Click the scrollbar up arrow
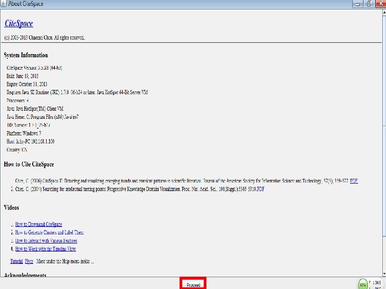The image size is (386, 289). pos(384,12)
